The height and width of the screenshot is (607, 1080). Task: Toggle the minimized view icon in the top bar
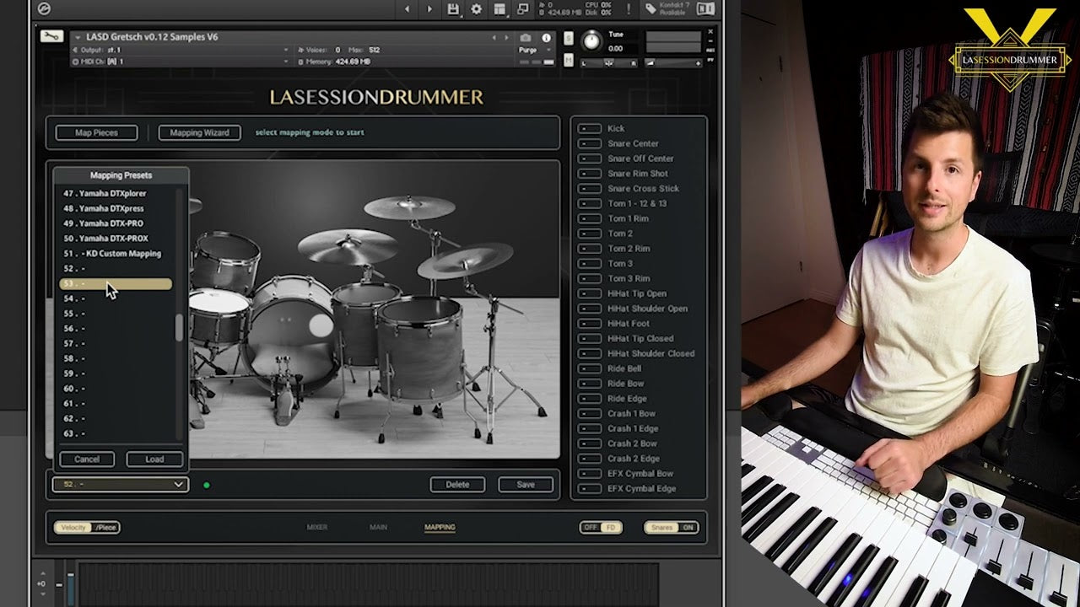pos(522,9)
